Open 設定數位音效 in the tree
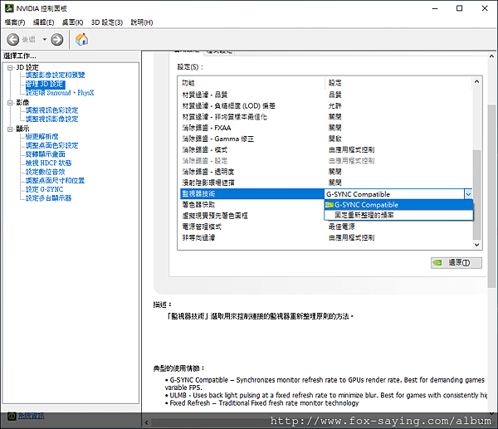 tap(45, 172)
